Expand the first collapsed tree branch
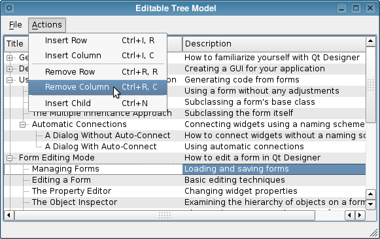 pyautogui.click(x=9, y=58)
